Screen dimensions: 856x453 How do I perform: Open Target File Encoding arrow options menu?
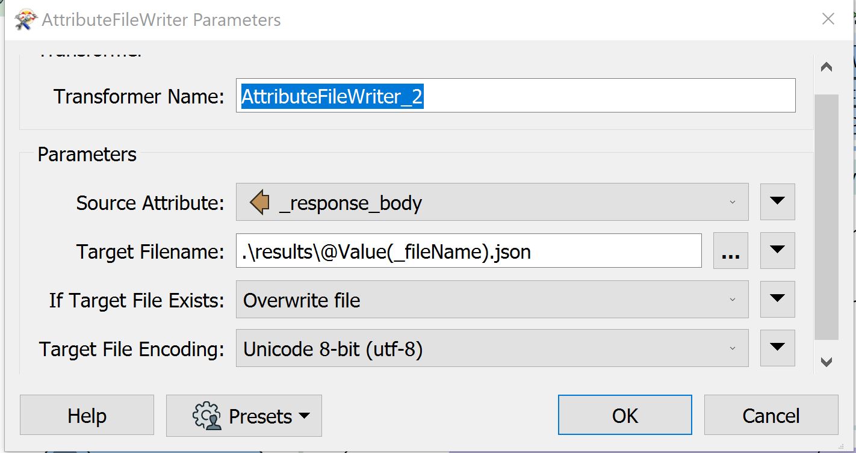point(777,348)
